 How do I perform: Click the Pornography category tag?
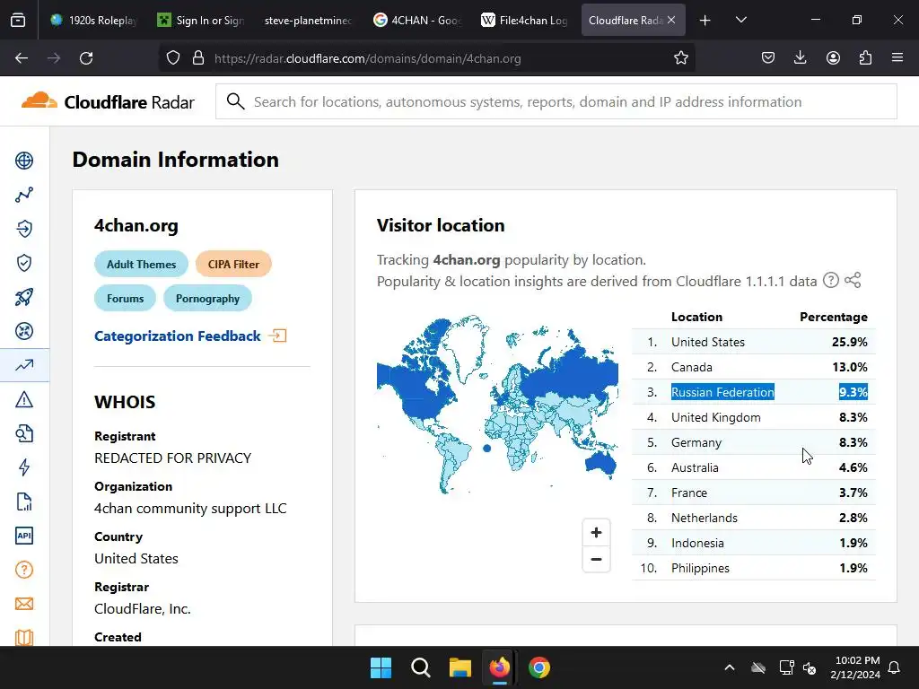tap(207, 298)
